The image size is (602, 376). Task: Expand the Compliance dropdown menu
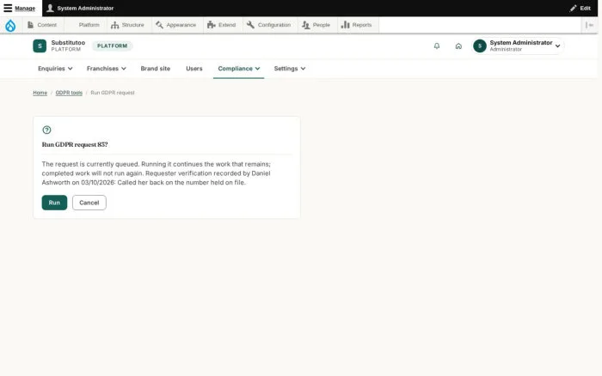pos(239,69)
